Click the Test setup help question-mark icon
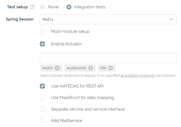 click(32, 7)
